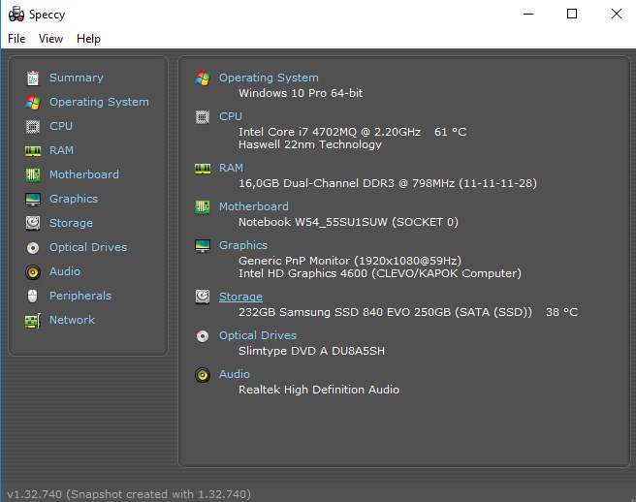Viewport: 636px width, 502px height.
Task: Click the Audio speaker icon in sidebar
Action: click(33, 271)
